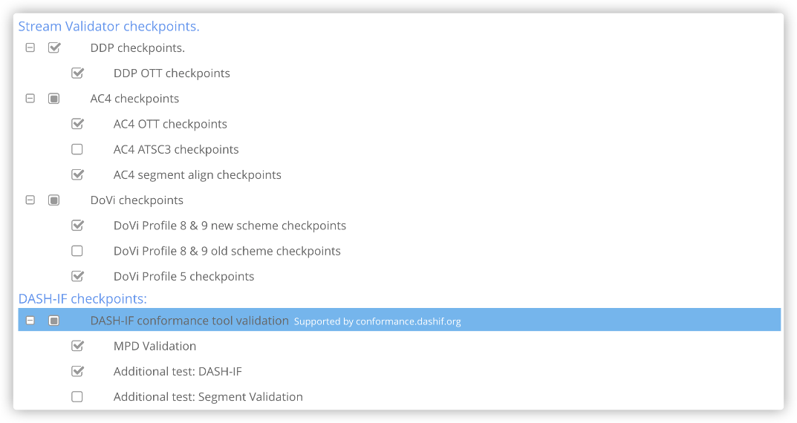797x423 pixels.
Task: Uncheck the DDP checkpoints parent checkbox
Action: point(53,47)
